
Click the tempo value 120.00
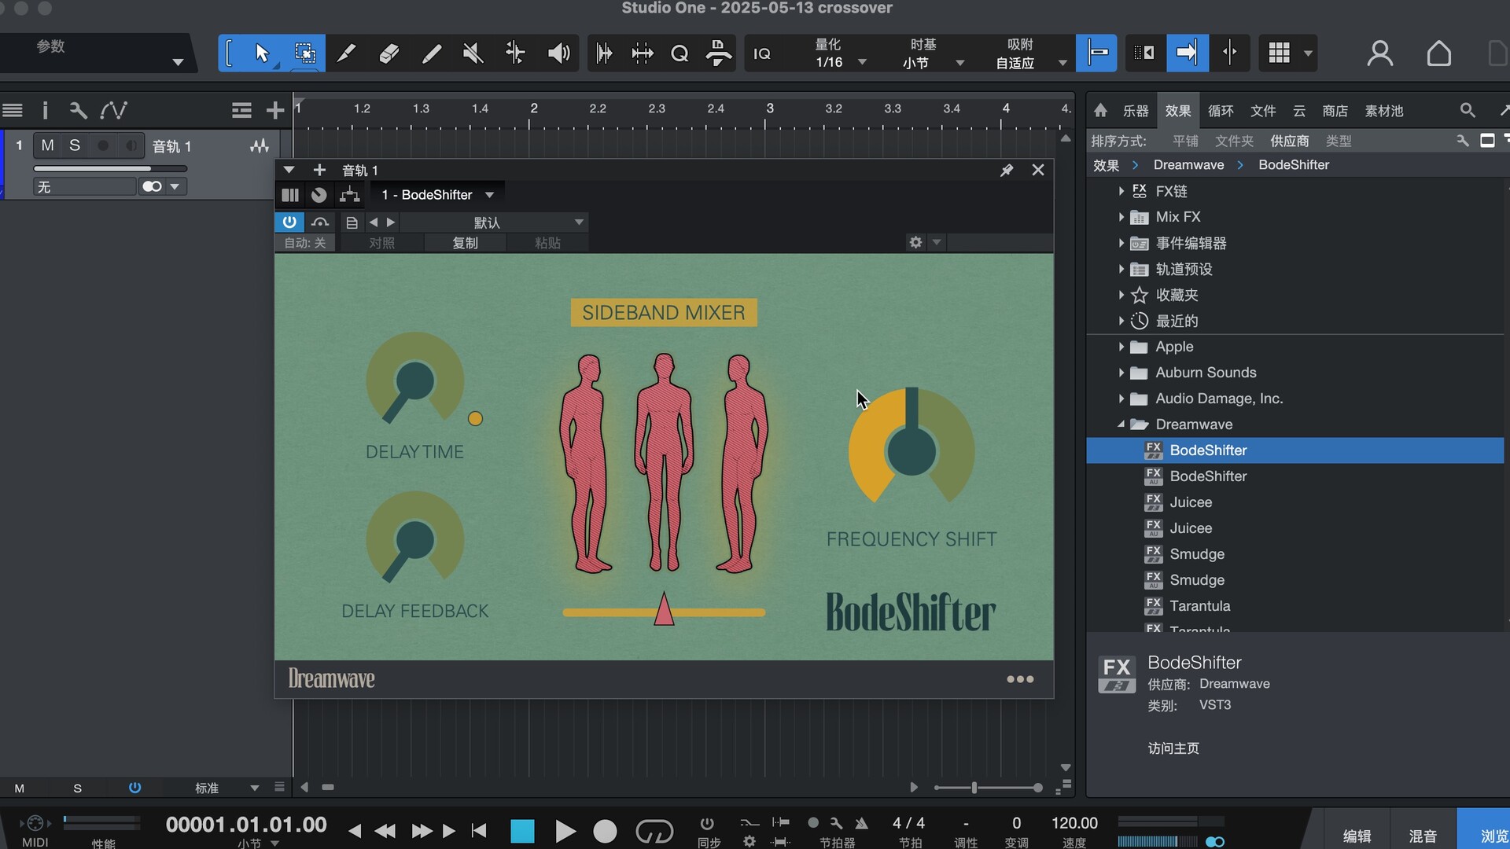(x=1074, y=823)
